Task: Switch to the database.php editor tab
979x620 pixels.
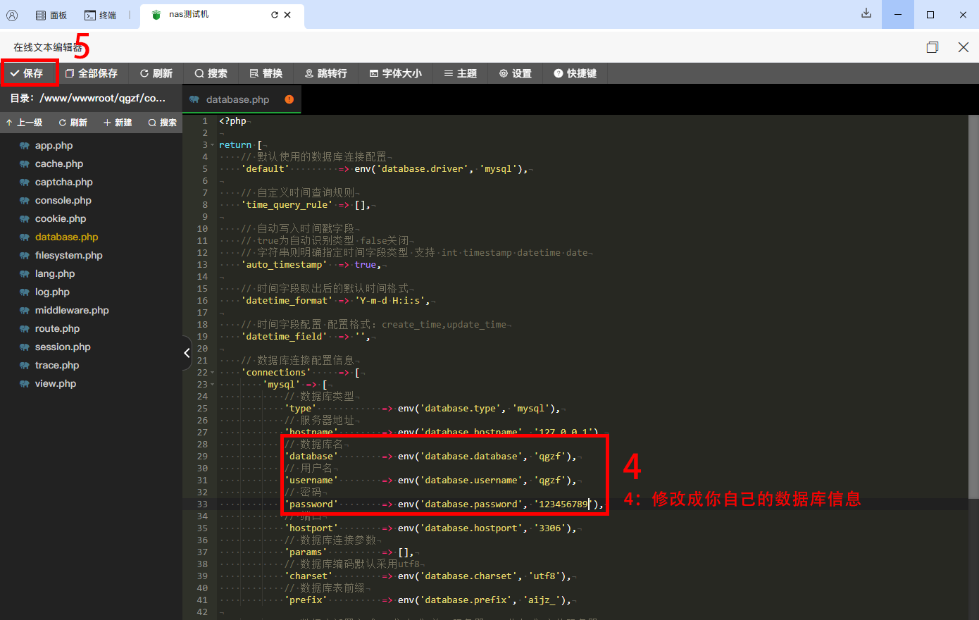Action: point(237,99)
